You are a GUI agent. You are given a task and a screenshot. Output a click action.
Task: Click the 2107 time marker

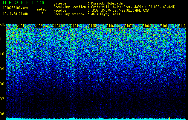[x=128, y=26]
